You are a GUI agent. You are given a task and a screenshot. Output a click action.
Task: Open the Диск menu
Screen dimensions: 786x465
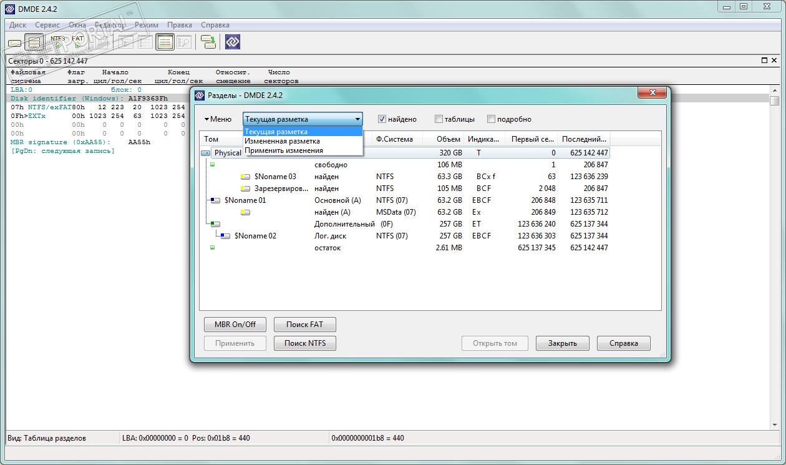[x=17, y=25]
